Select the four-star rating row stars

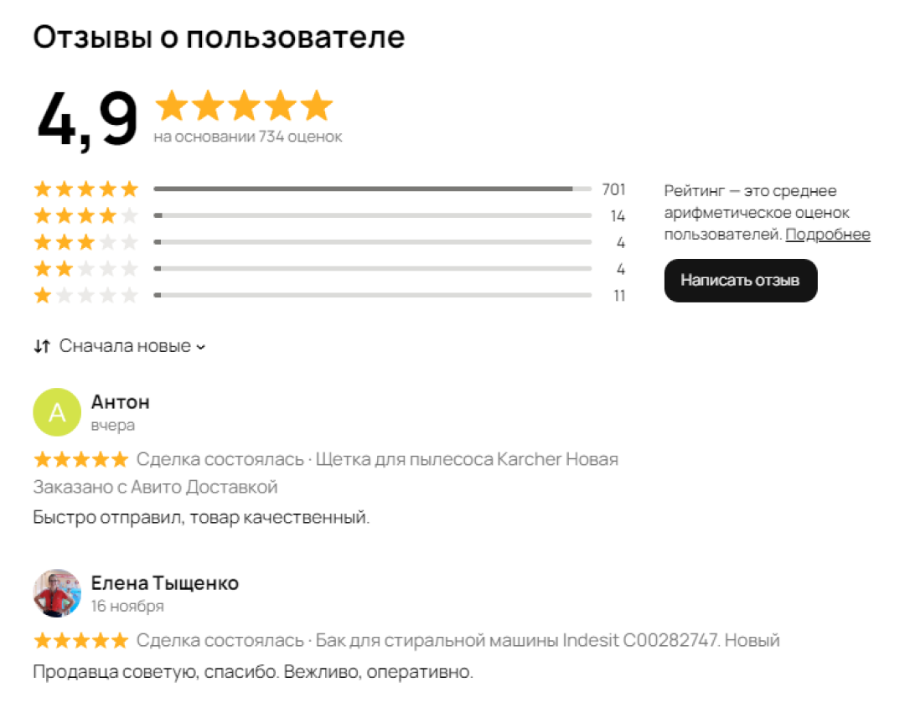tap(85, 216)
